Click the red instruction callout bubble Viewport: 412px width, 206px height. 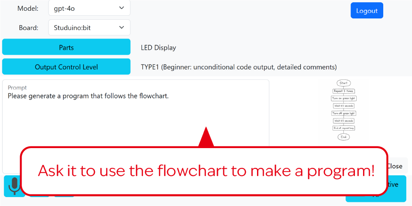point(204,171)
